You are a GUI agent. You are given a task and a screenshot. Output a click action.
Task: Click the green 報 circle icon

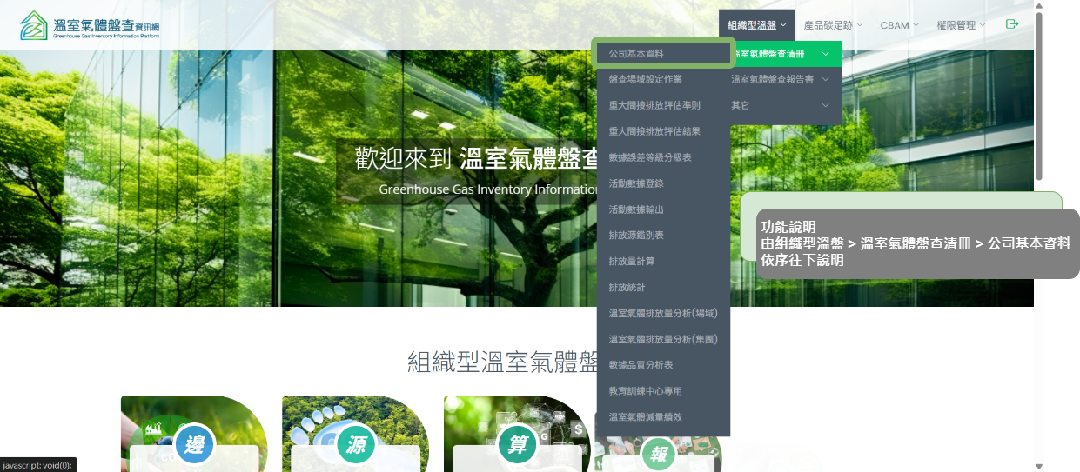click(x=661, y=452)
